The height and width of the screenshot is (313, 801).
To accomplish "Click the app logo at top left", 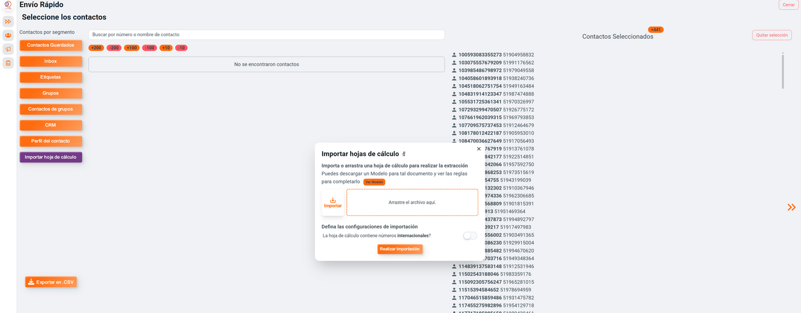I will click(x=8, y=5).
